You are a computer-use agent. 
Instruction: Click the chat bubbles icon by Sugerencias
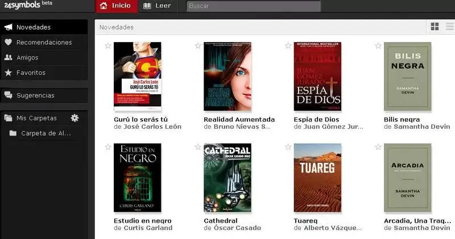(x=9, y=95)
